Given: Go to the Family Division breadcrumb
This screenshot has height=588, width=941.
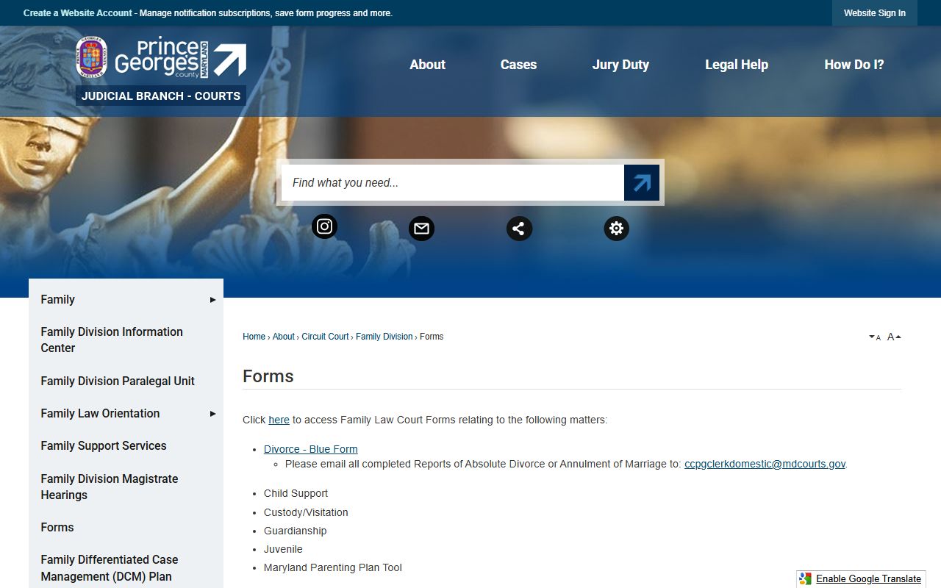Looking at the screenshot, I should [x=384, y=337].
